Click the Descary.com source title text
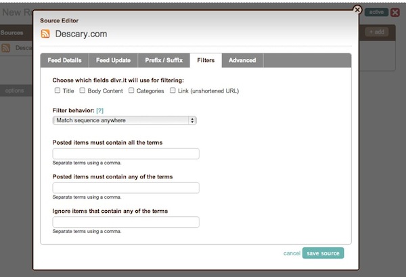Screen dimensions: 406x277 (x=81, y=34)
